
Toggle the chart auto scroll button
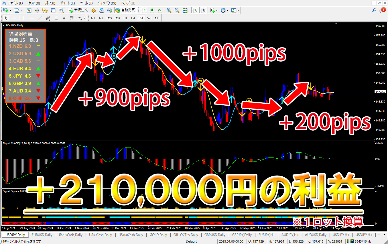click(x=195, y=10)
